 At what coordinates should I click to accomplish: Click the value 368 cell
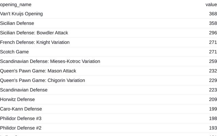click(213, 14)
